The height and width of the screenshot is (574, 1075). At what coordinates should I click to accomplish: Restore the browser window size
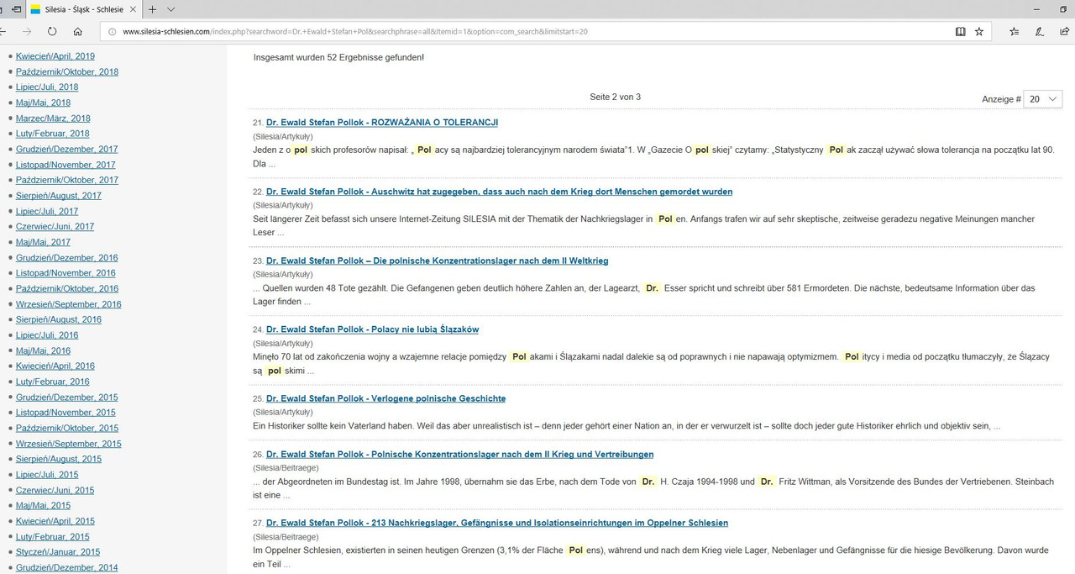pyautogui.click(x=1063, y=9)
